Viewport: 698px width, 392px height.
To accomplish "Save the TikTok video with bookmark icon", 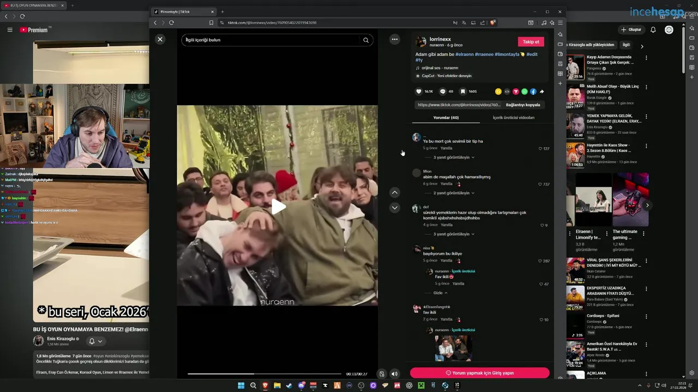I will tap(463, 91).
